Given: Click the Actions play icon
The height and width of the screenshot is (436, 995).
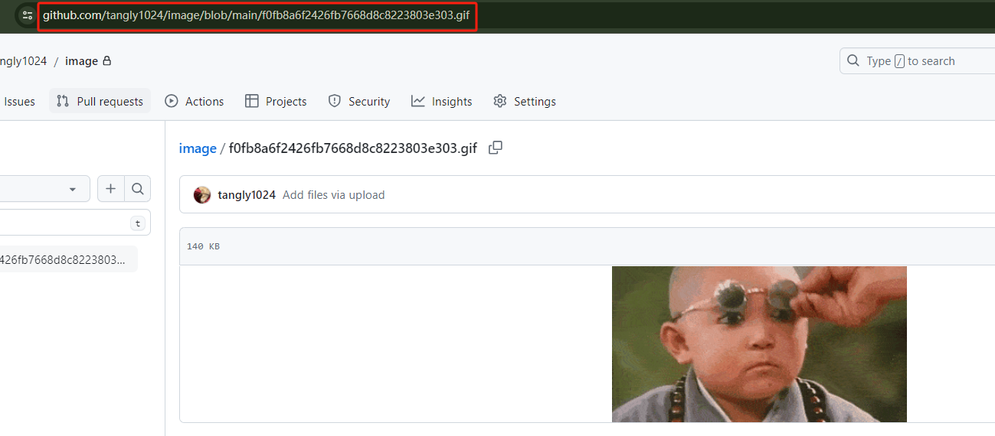Looking at the screenshot, I should (x=172, y=101).
